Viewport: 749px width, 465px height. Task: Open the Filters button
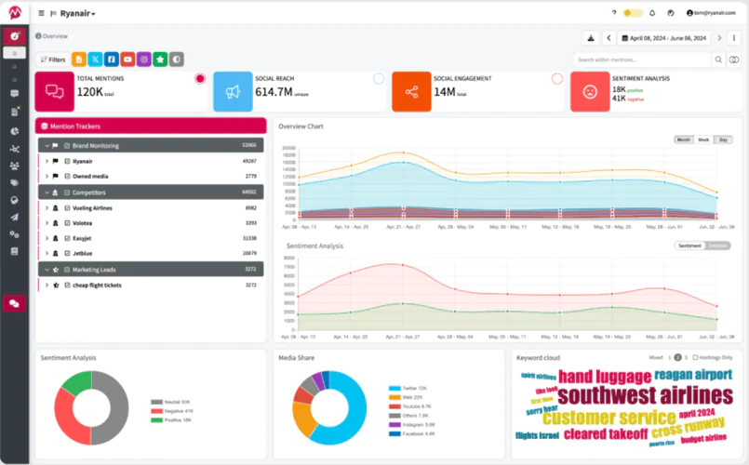pyautogui.click(x=53, y=60)
